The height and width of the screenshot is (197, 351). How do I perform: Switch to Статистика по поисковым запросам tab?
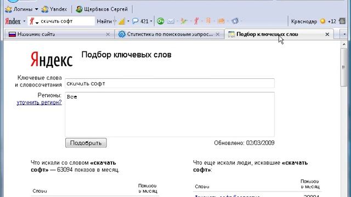click(169, 34)
